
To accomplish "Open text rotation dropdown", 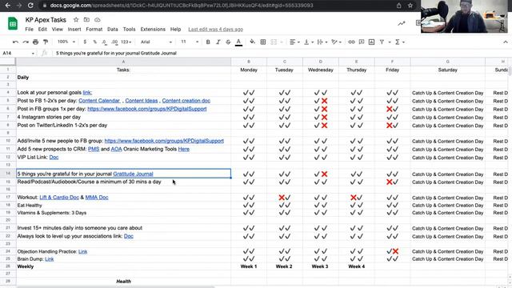I will (x=336, y=42).
